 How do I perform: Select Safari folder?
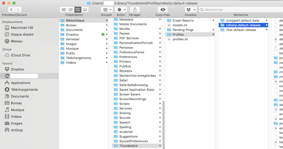click(x=137, y=80)
